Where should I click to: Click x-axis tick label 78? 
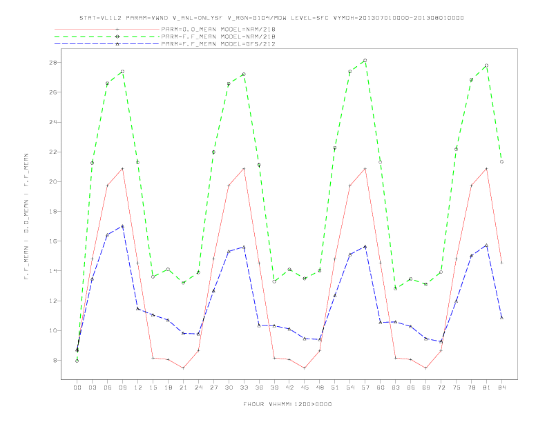tap(471, 388)
